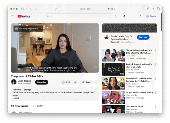The width and height of the screenshot is (170, 123).
Task: Open Jules Terpak channel avatar
Action: coord(14,82)
